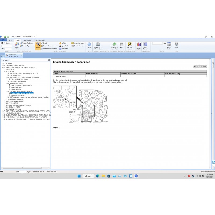The width and height of the screenshot is (215, 215).
Task: Click the tree search binoculars icon
Action: click(49, 60)
